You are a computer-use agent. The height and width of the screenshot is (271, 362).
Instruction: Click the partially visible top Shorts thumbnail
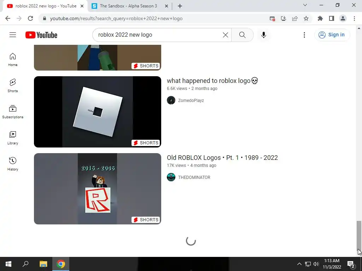coord(98,58)
